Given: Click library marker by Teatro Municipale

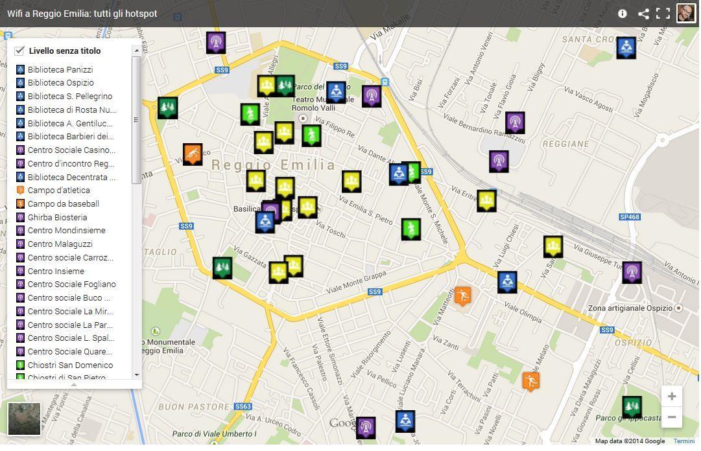Looking at the screenshot, I should [x=336, y=92].
